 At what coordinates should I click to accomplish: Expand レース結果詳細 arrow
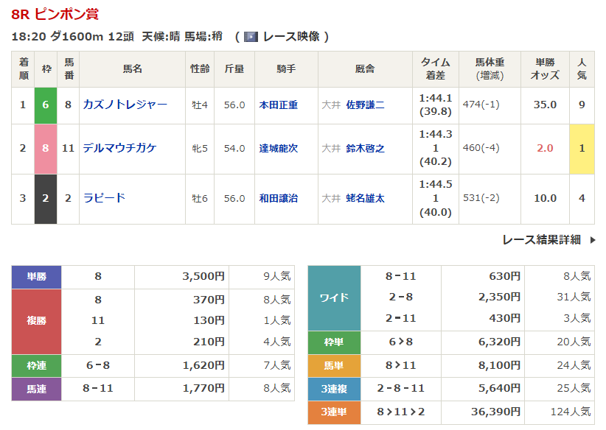point(592,240)
